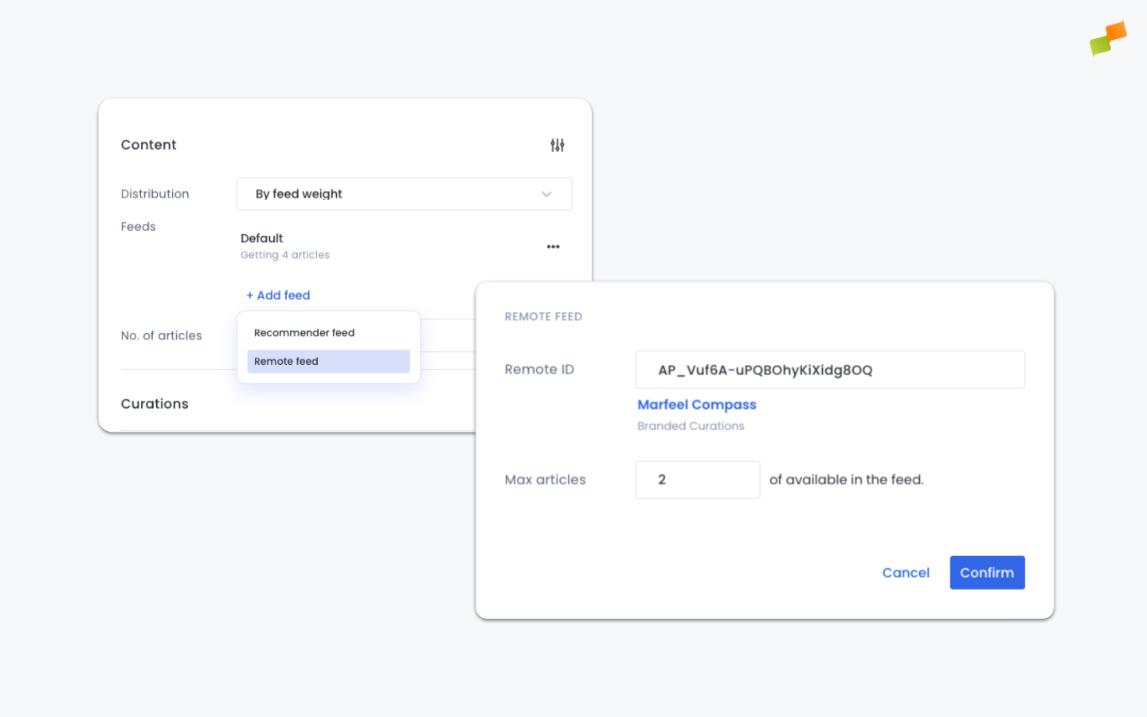This screenshot has width=1147, height=717.
Task: Click the Marfeel logo in the corner
Action: 1108,37
